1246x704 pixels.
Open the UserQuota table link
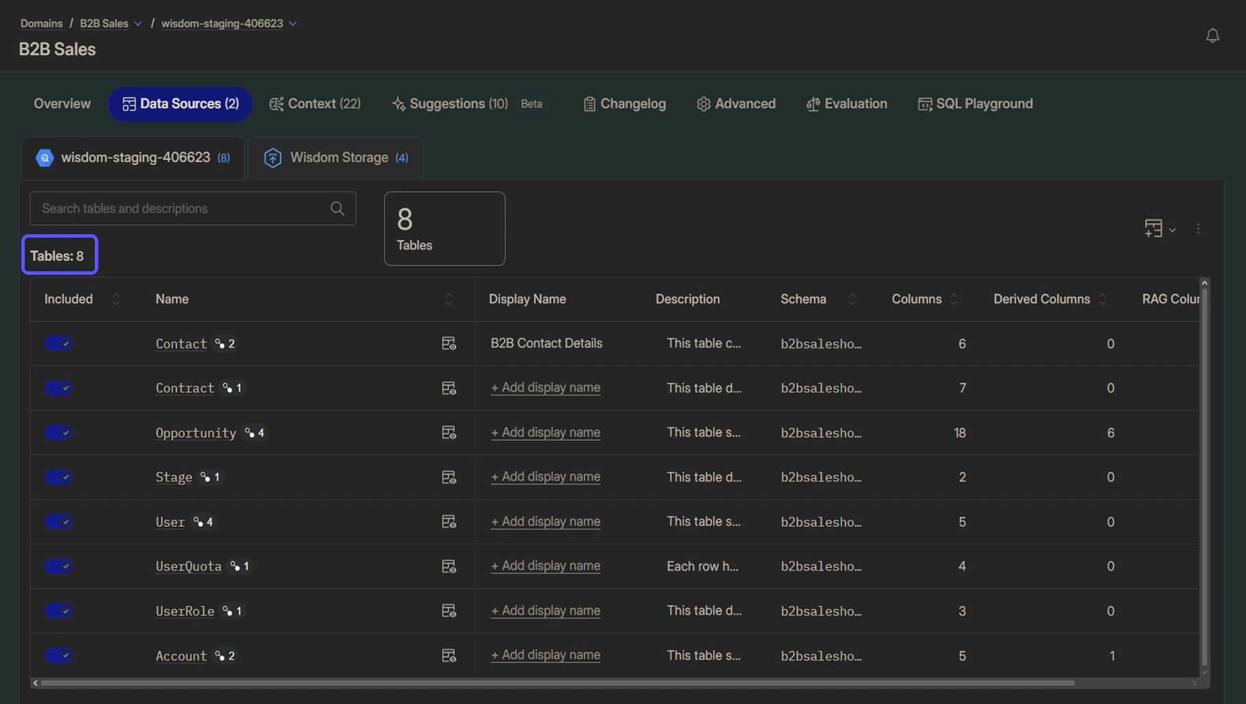pyautogui.click(x=188, y=566)
